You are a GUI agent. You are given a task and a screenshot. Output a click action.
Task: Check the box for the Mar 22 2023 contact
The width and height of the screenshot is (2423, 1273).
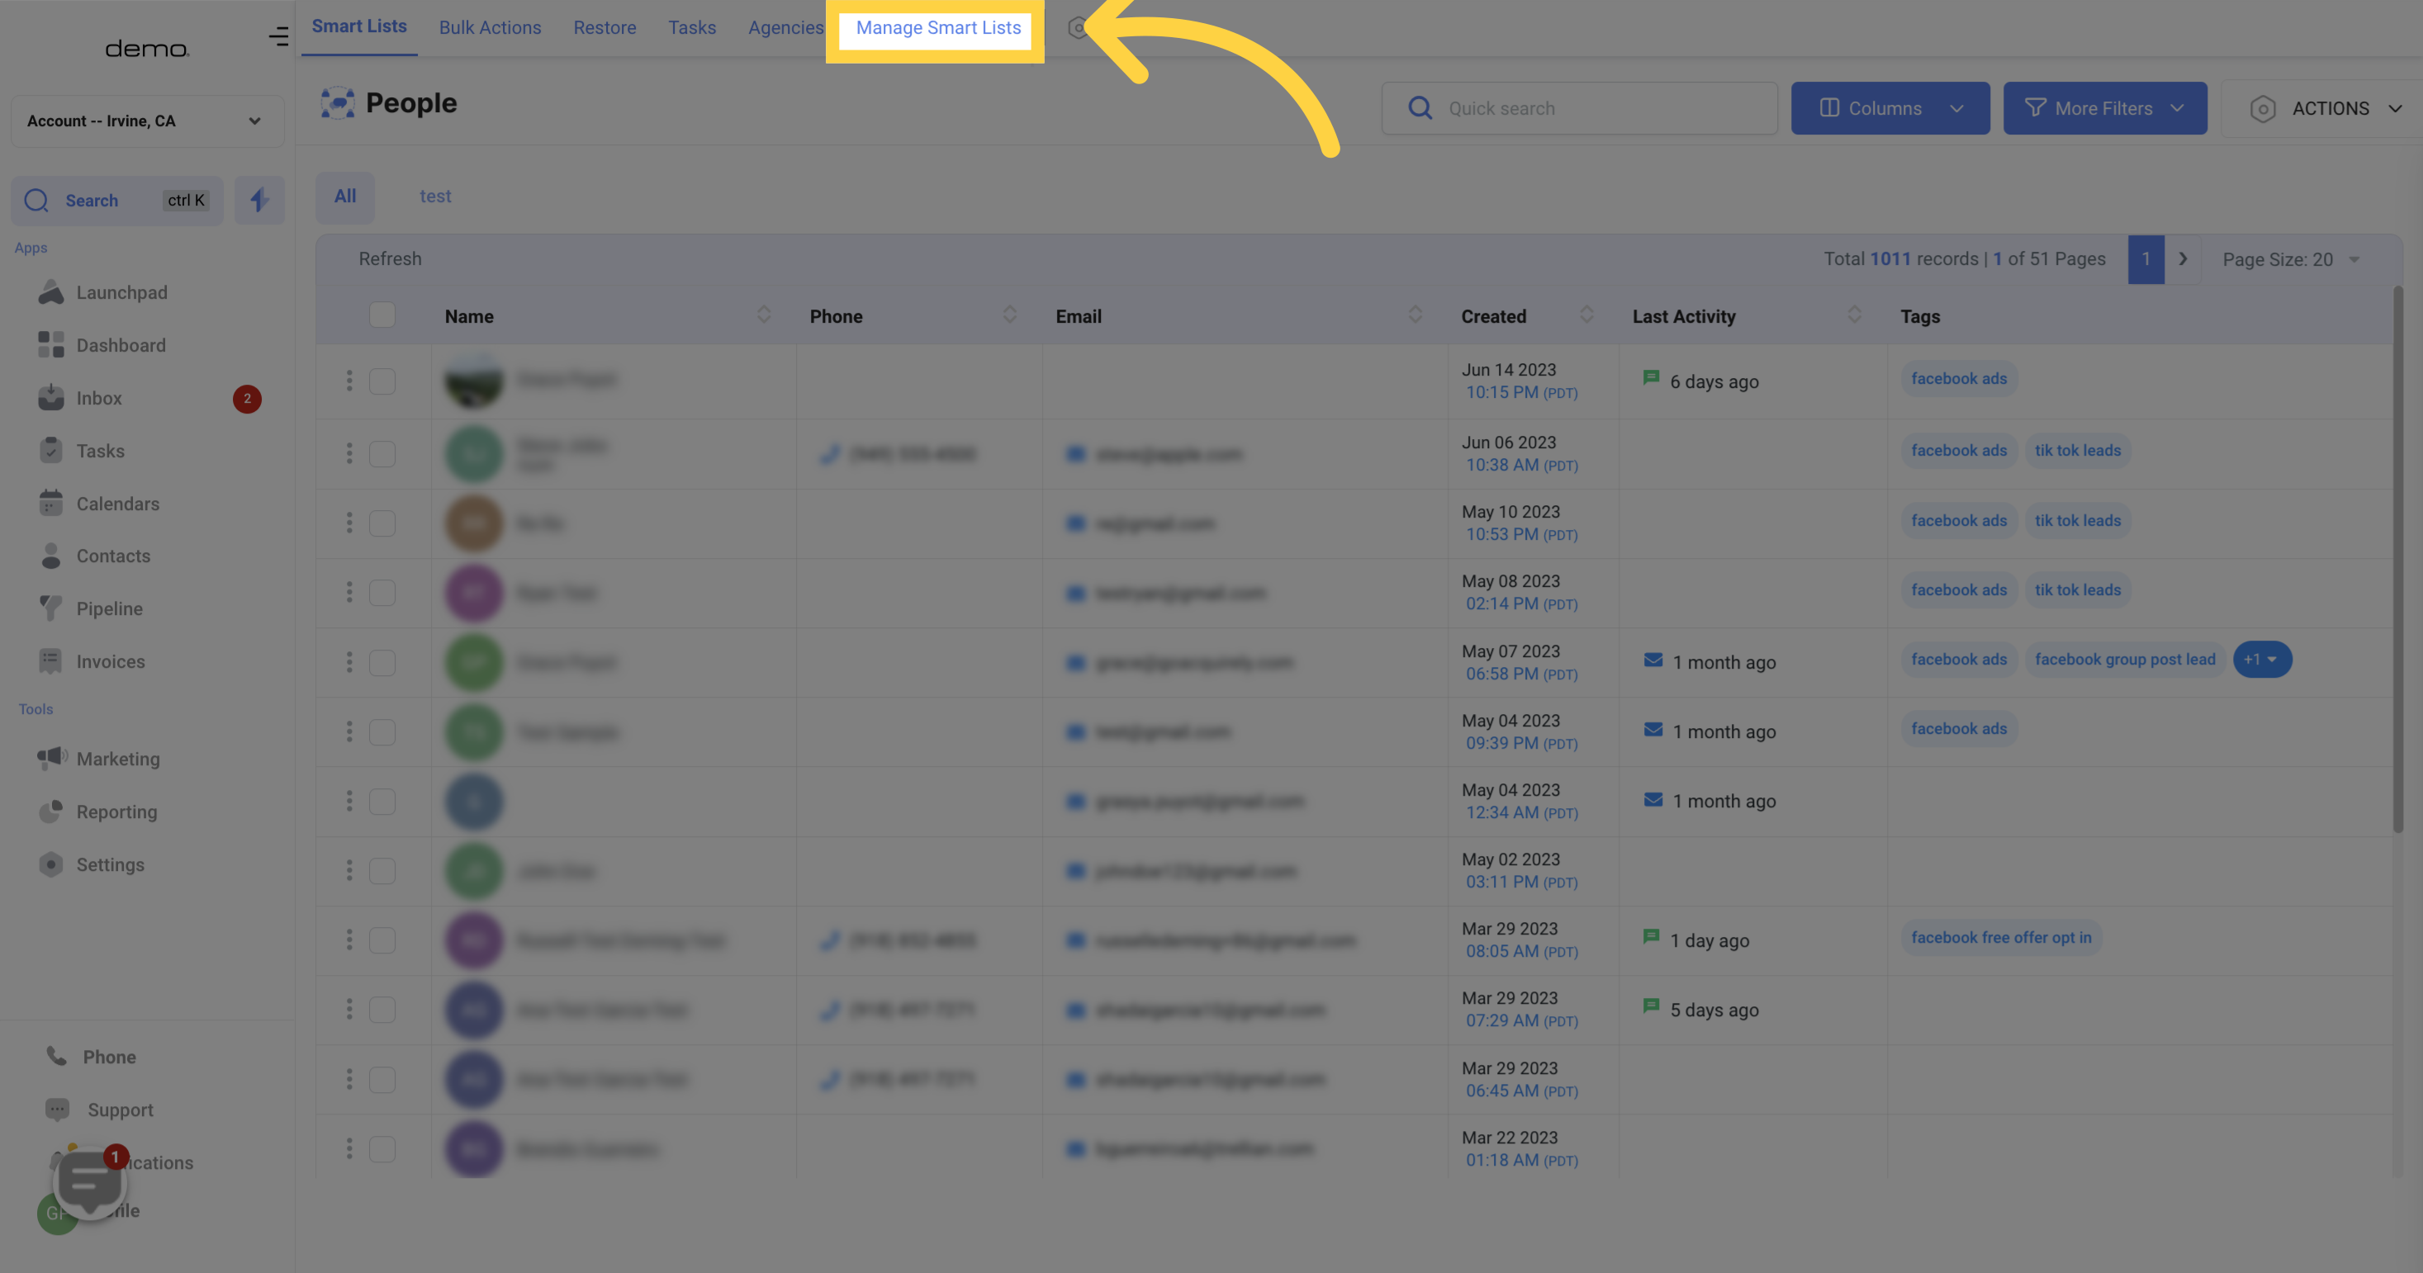click(x=382, y=1149)
